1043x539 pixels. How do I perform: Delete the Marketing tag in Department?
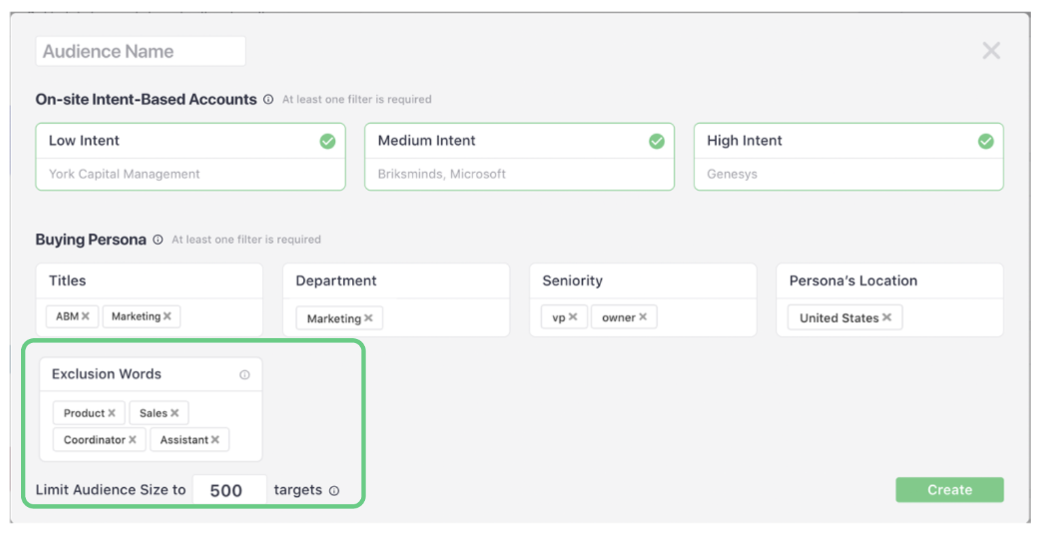368,318
